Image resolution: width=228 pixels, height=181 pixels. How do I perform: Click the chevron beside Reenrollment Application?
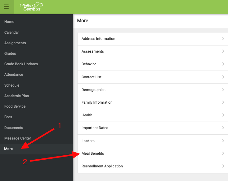223,166
